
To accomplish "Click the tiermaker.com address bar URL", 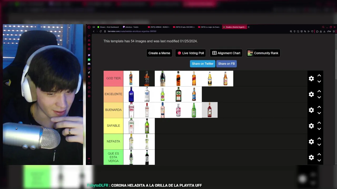I will (132, 31).
